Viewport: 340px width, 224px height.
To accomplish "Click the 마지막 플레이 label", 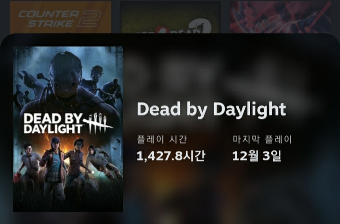I will pos(263,139).
